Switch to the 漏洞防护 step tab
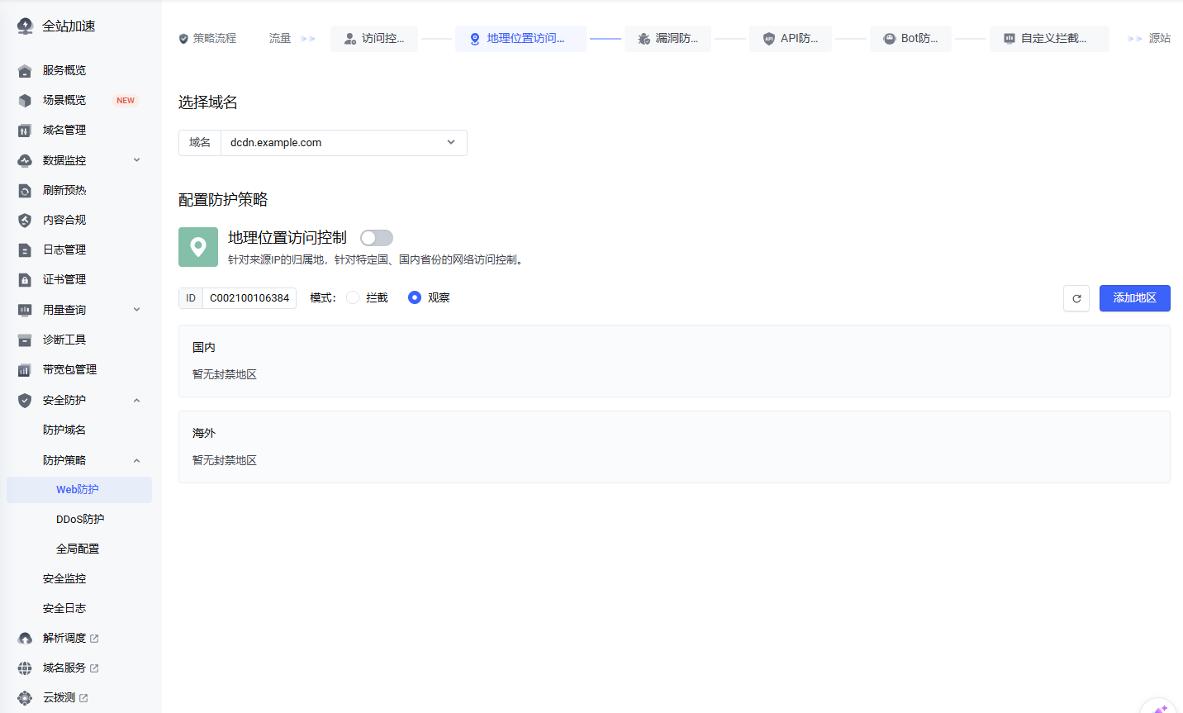This screenshot has height=713, width=1183. click(668, 39)
